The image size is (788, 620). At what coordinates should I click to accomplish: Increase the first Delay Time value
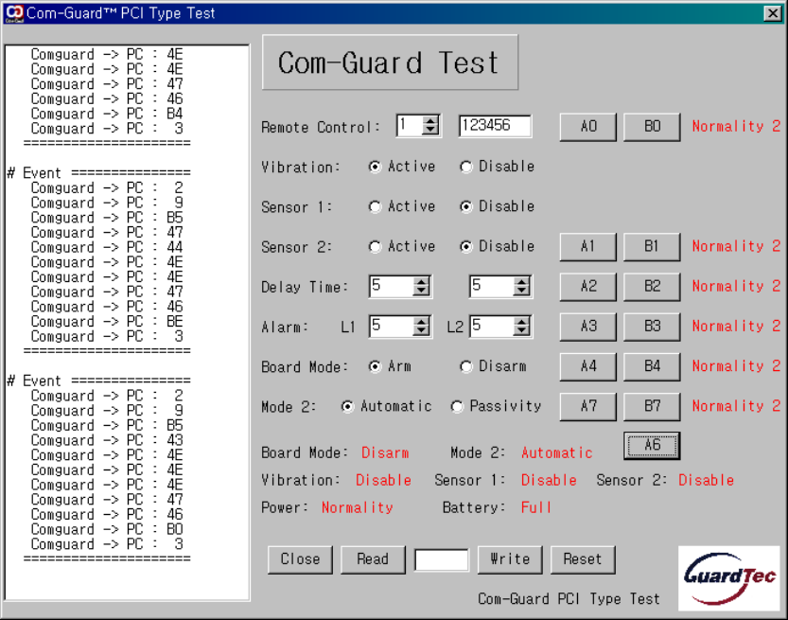click(421, 282)
